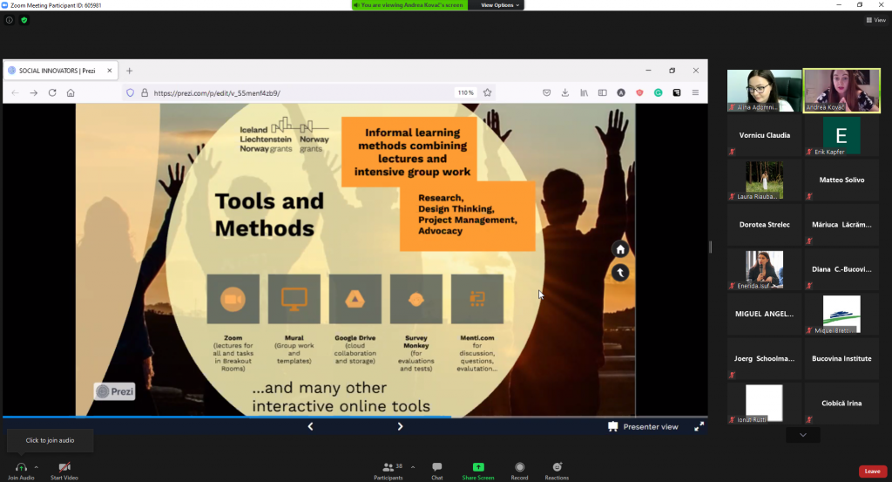Viewport: 892px width, 482px height.
Task: Open the View Options dropdown
Action: point(499,5)
